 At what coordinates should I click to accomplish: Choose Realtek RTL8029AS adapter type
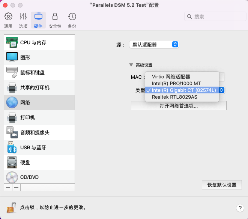pos(182,97)
